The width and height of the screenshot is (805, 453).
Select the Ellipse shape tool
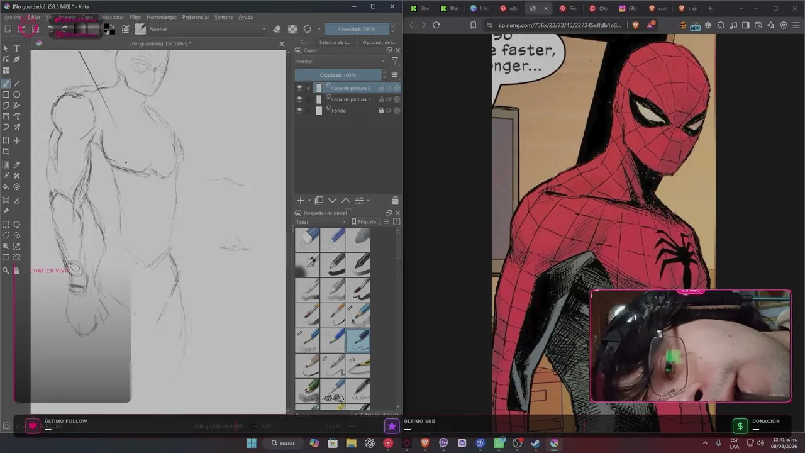[17, 94]
